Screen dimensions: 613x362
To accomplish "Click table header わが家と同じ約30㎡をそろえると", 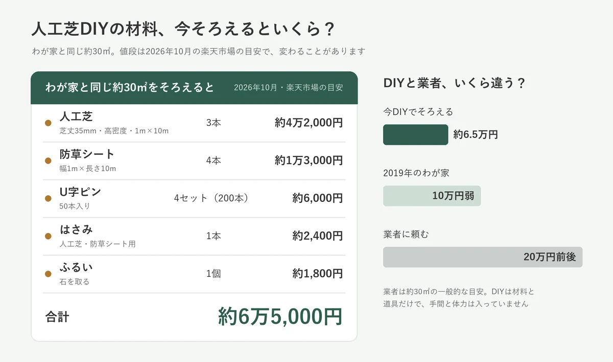I will (x=130, y=87).
